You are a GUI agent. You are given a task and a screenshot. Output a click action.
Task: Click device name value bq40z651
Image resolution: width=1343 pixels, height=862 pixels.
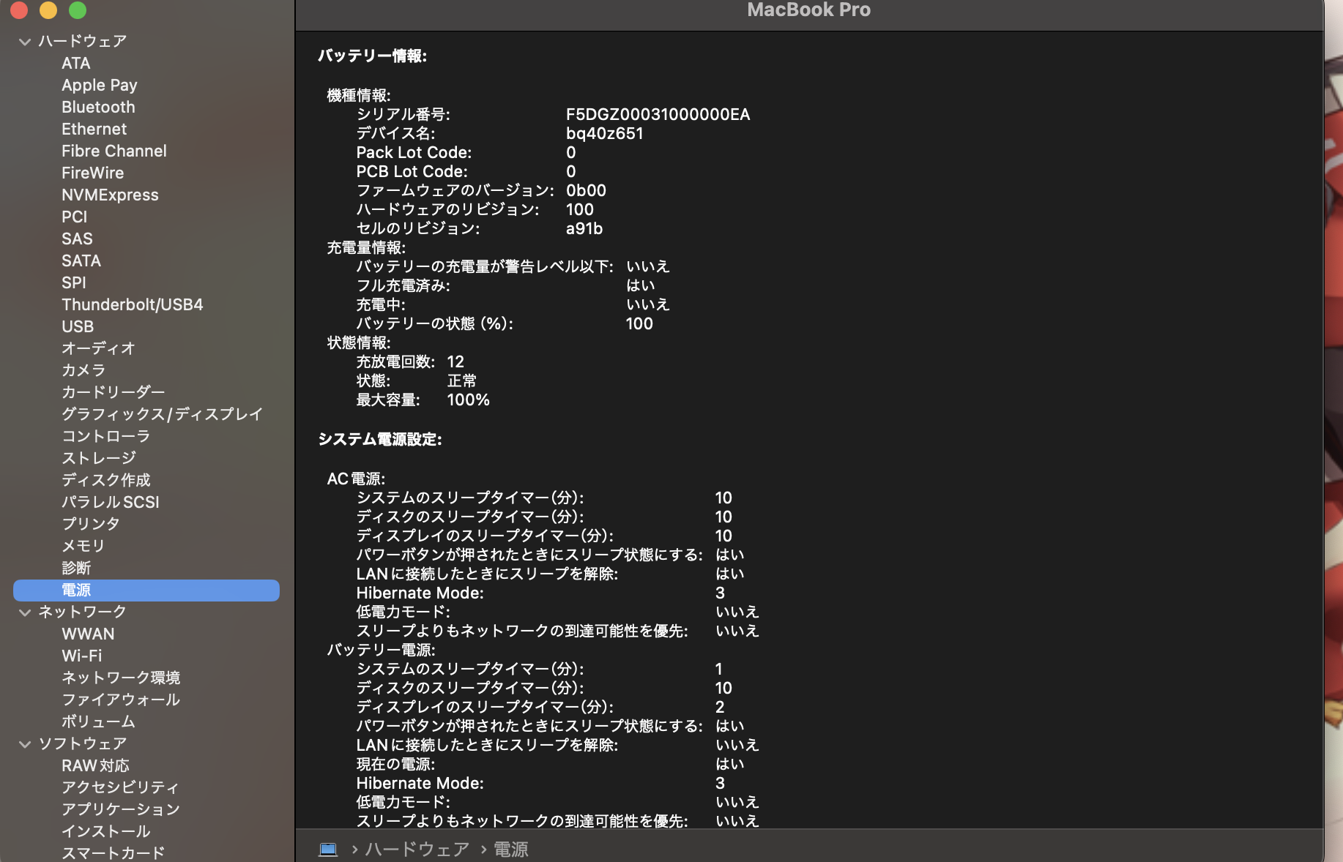605,134
